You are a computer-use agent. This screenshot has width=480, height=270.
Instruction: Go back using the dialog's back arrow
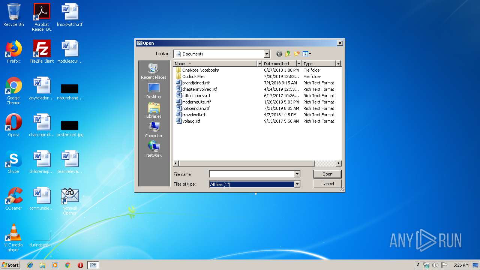pos(279,54)
